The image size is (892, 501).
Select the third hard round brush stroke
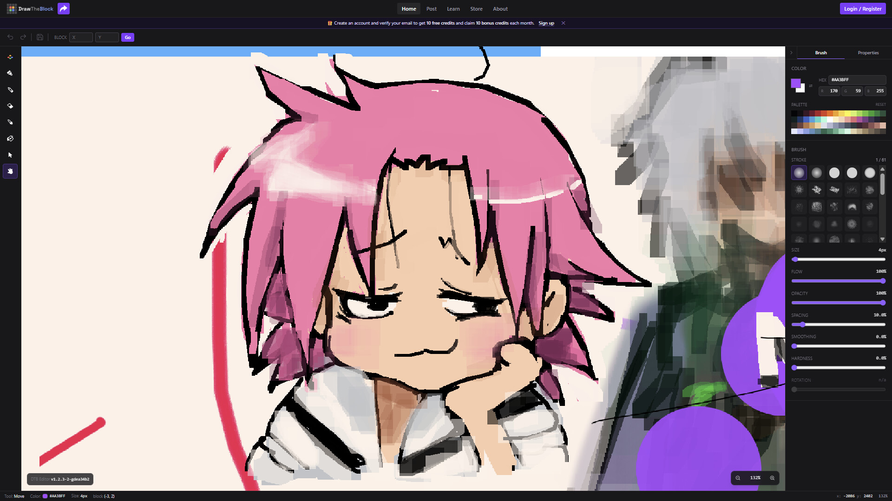point(834,173)
